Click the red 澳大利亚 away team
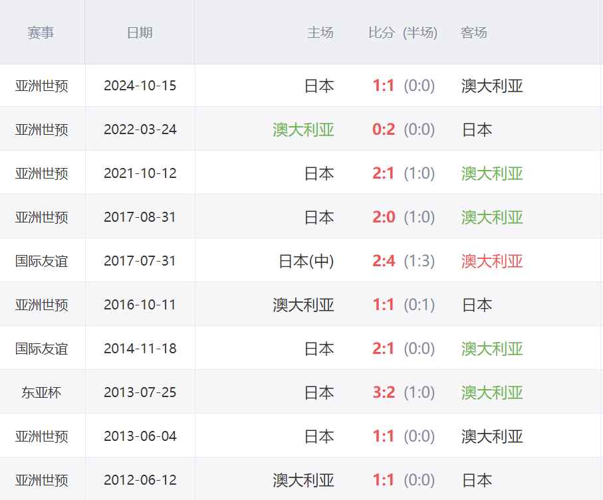Screen dimensions: 603x500 tap(492, 261)
